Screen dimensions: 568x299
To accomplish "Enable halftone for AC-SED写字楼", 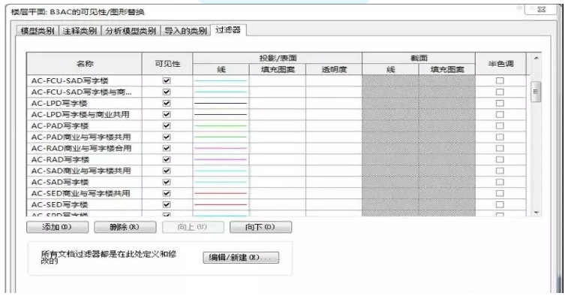I will (500, 204).
